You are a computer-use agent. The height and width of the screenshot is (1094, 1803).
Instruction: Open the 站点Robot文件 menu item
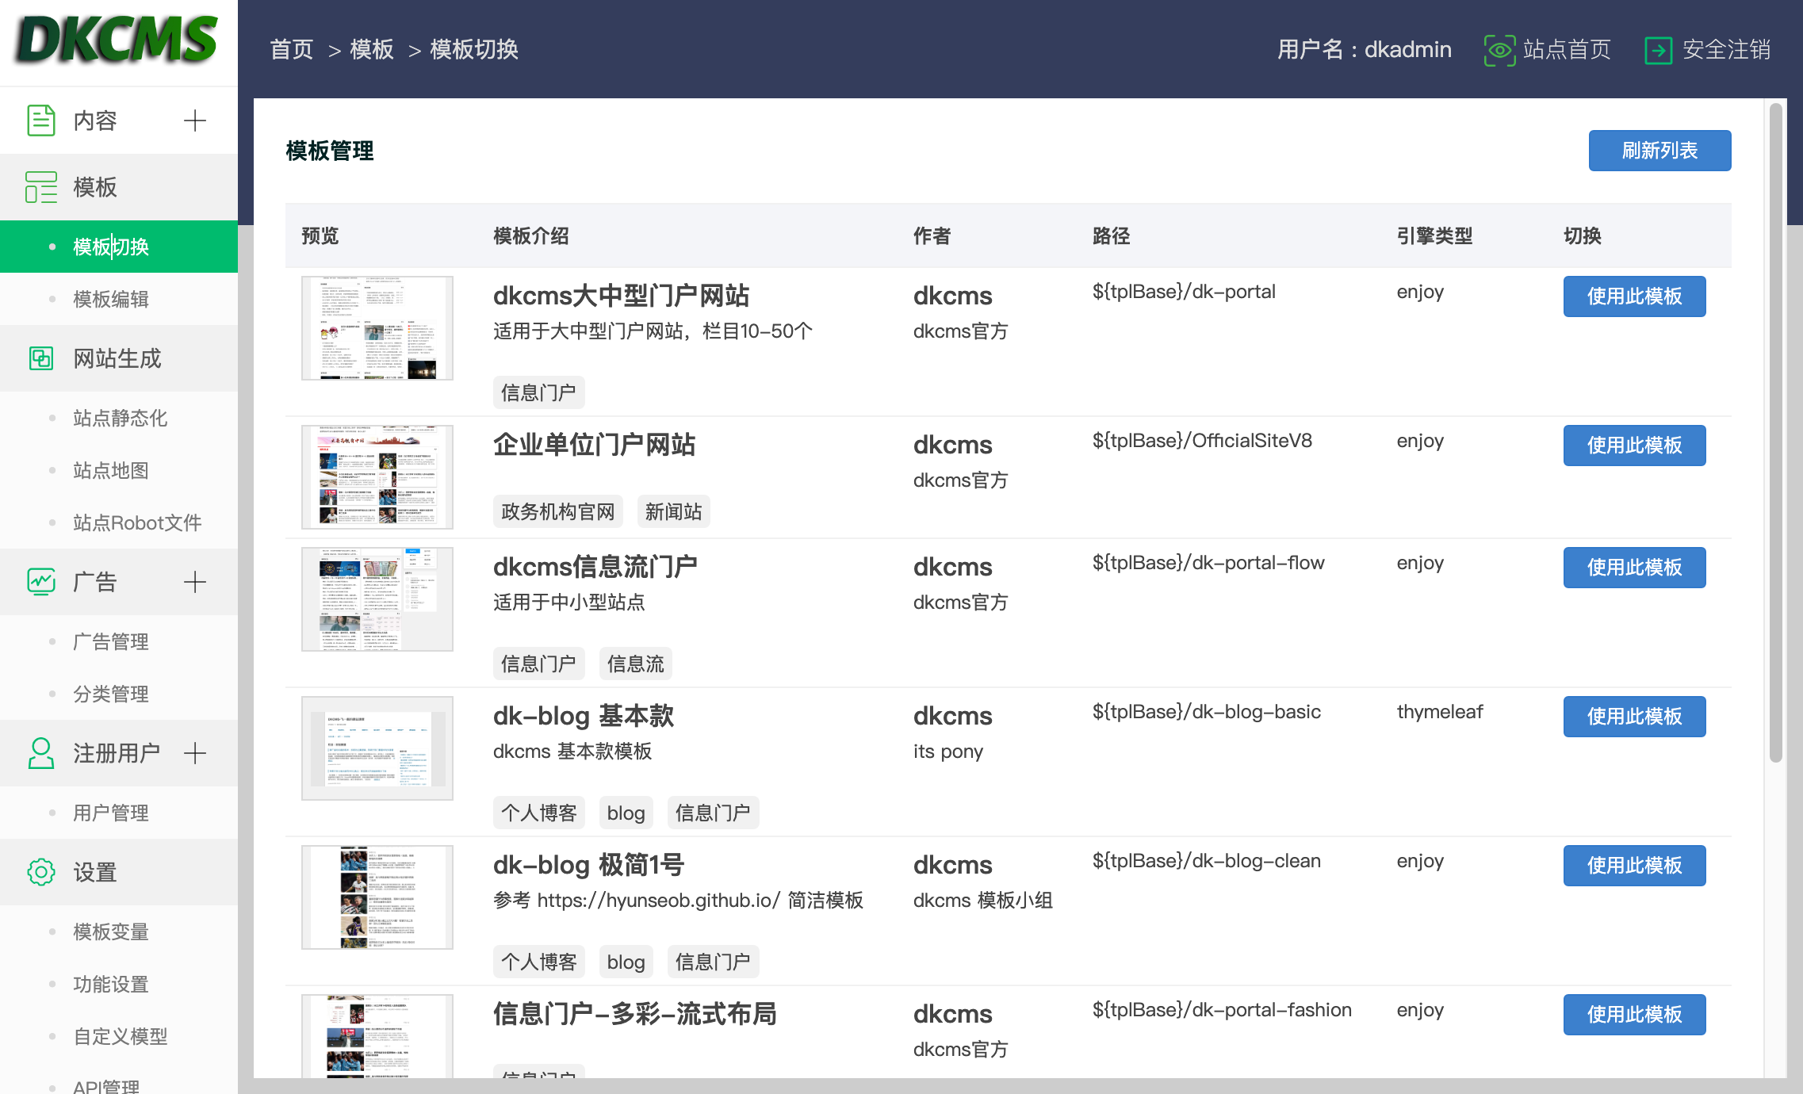(119, 522)
